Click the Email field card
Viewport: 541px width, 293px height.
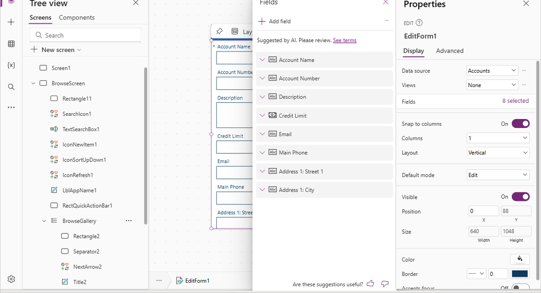click(325, 134)
